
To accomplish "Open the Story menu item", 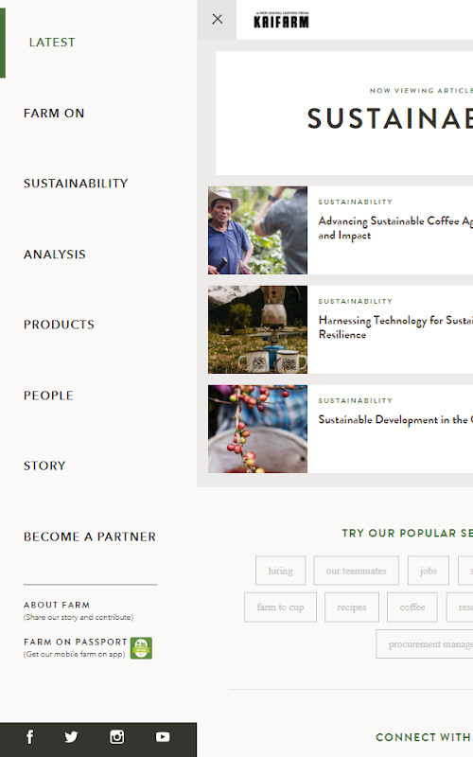I will pyautogui.click(x=44, y=466).
